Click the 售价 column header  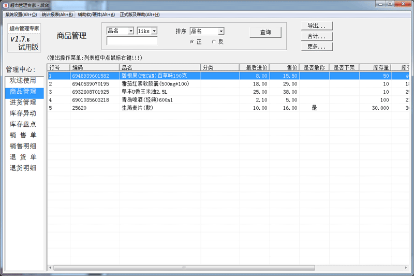click(x=284, y=68)
